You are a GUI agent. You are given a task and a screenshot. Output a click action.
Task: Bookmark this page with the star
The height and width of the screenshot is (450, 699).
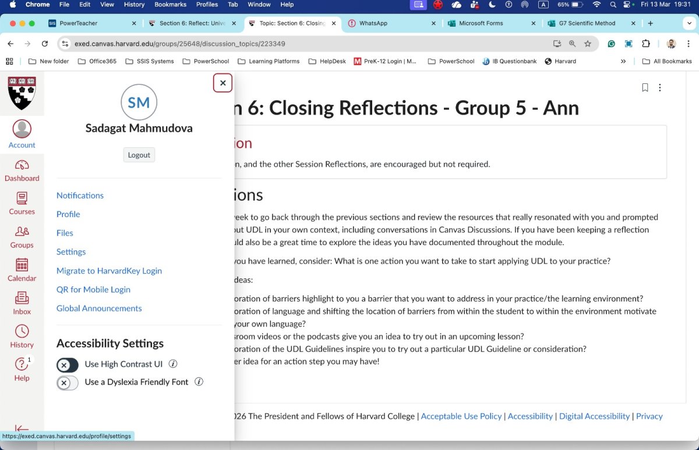coord(588,44)
